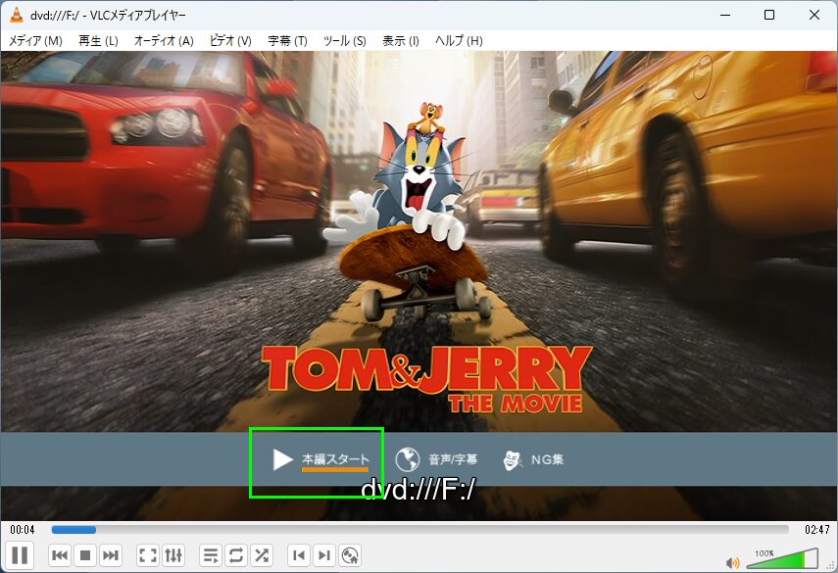Click the previous media button

pyautogui.click(x=60, y=555)
